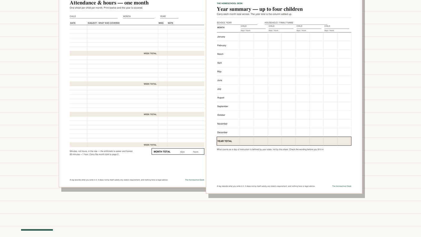Click 'The Homeschool Desk' footer on year summary

(x=342, y=186)
